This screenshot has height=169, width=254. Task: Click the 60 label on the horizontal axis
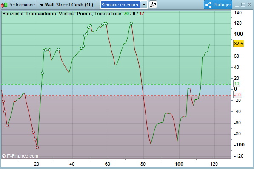[108, 164]
